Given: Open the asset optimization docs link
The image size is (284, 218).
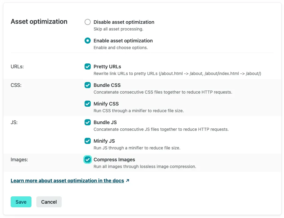Looking at the screenshot, I should 67,180.
